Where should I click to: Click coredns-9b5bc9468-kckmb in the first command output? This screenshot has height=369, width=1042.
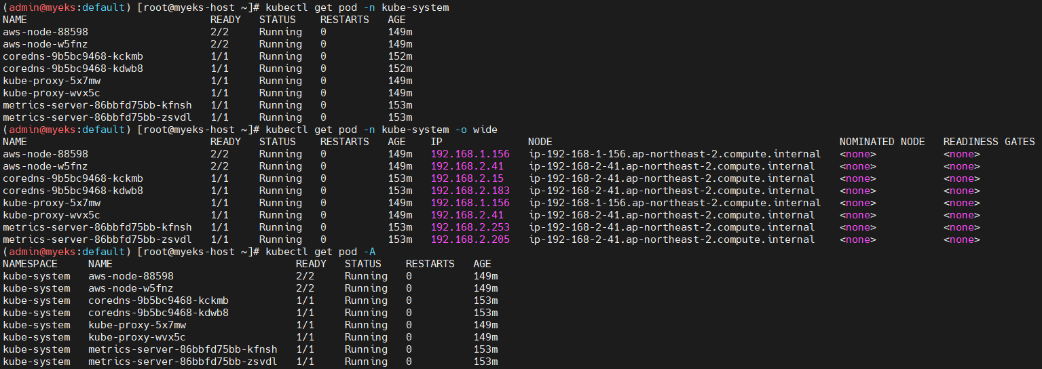coord(73,56)
